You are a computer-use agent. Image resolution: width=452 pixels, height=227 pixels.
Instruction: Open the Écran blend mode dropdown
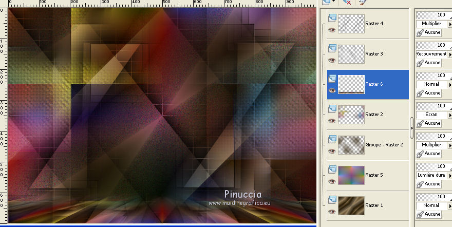point(434,115)
